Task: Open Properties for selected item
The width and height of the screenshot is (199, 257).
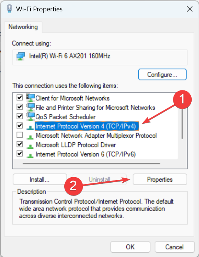Action: click(x=160, y=179)
